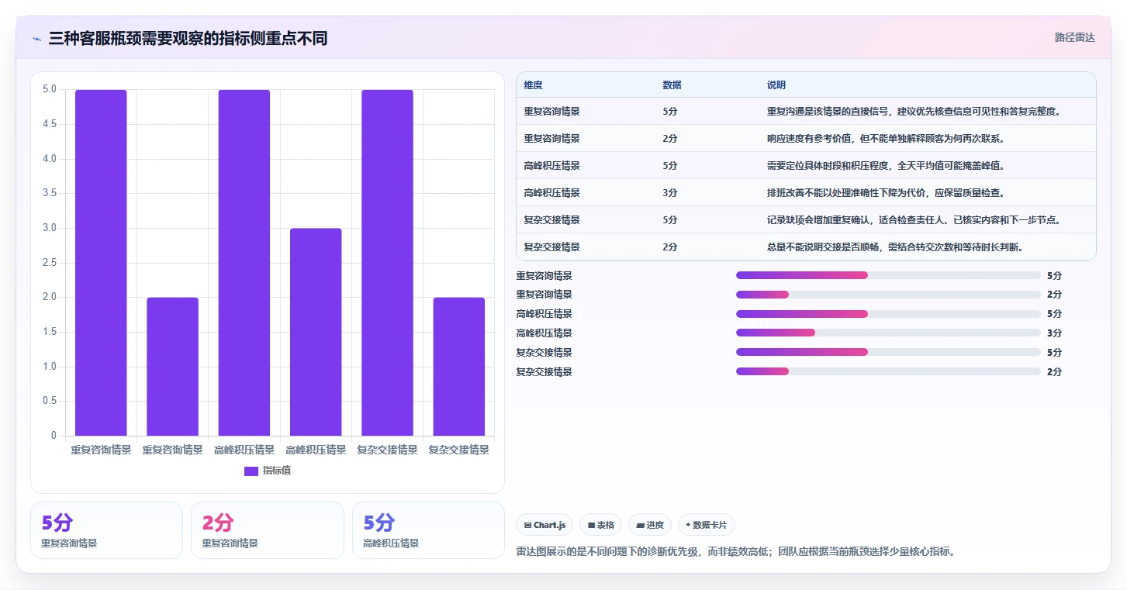This screenshot has height=590, width=1127.
Task: Open the 5分 重复咨询情景 data card
Action: click(x=106, y=530)
